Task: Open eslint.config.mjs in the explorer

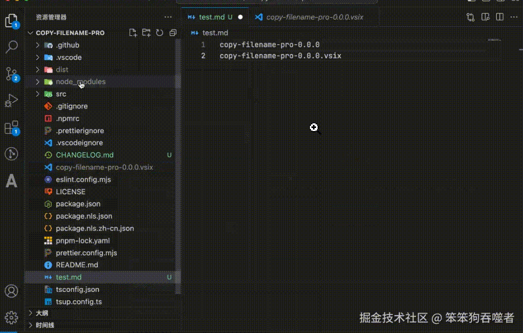Action: 103,179
